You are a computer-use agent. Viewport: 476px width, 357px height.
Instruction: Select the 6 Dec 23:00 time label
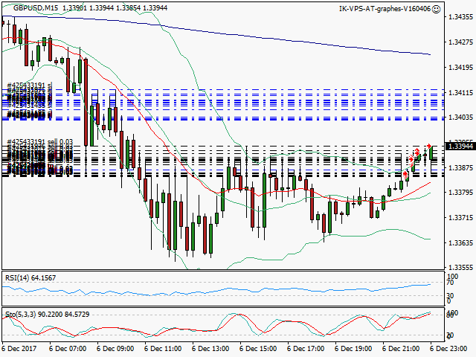448,348
